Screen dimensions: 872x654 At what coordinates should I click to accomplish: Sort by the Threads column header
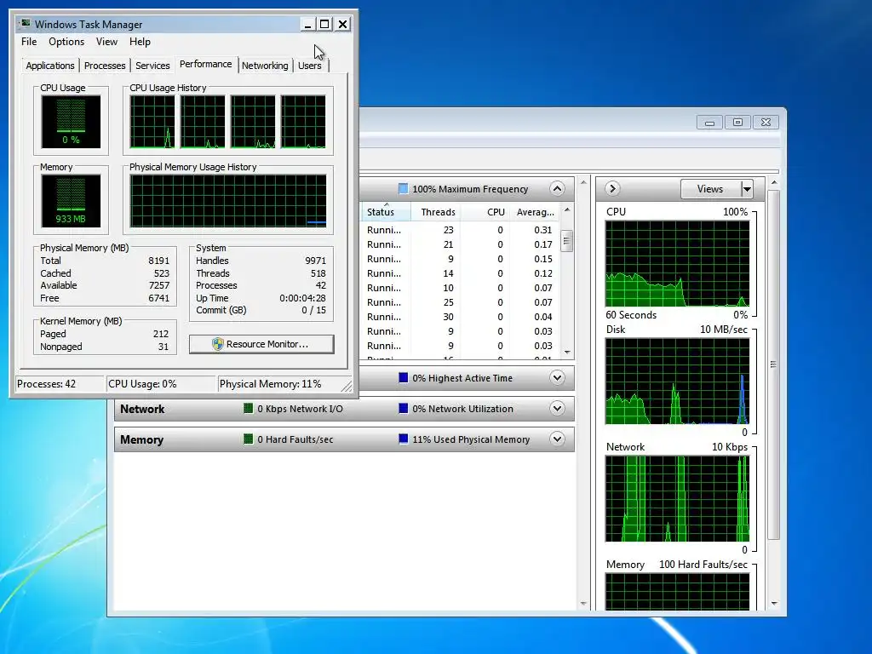[438, 212]
